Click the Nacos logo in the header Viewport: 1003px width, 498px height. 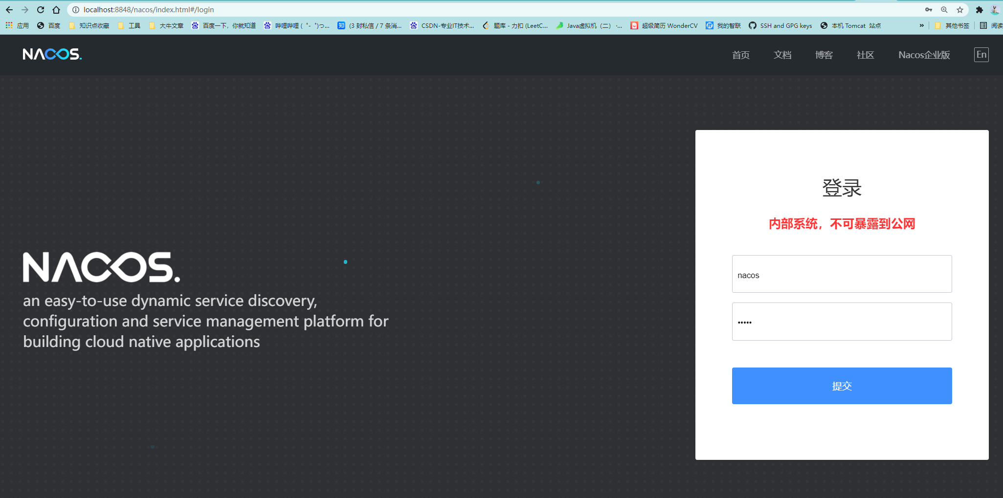[52, 54]
